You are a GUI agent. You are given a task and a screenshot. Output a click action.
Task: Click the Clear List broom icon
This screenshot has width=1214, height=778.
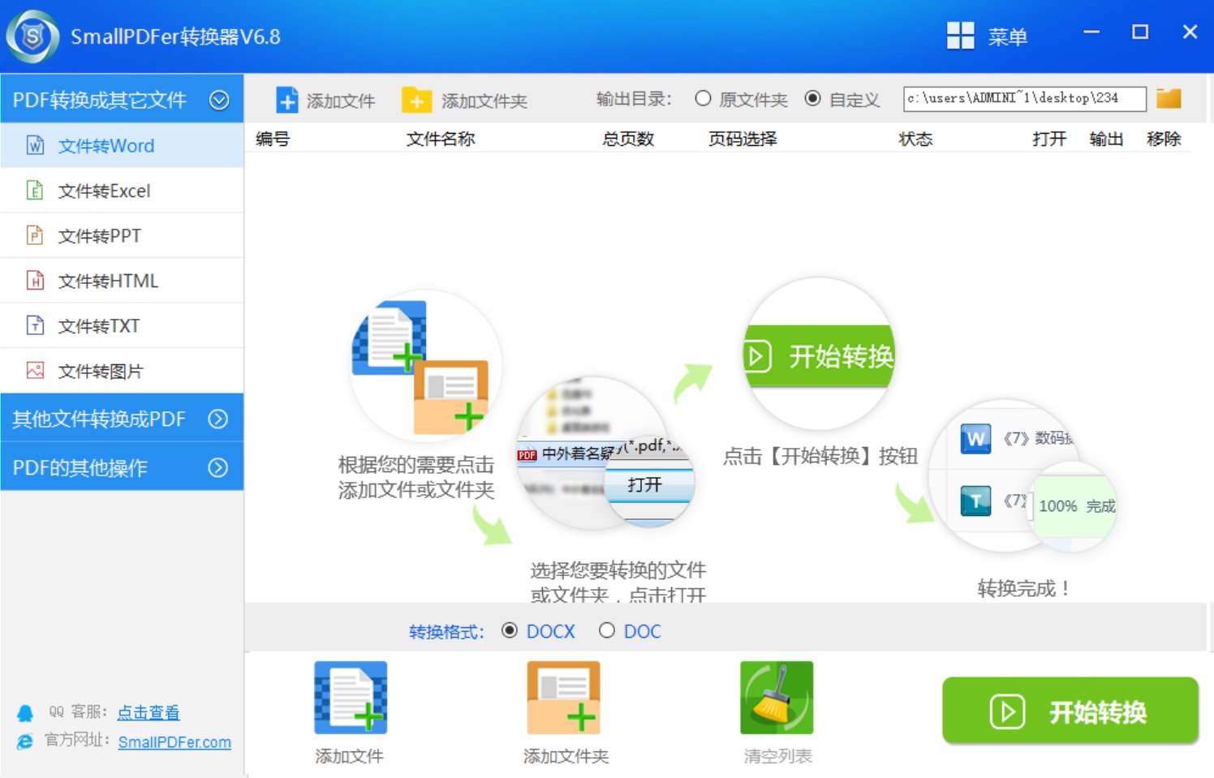[777, 698]
